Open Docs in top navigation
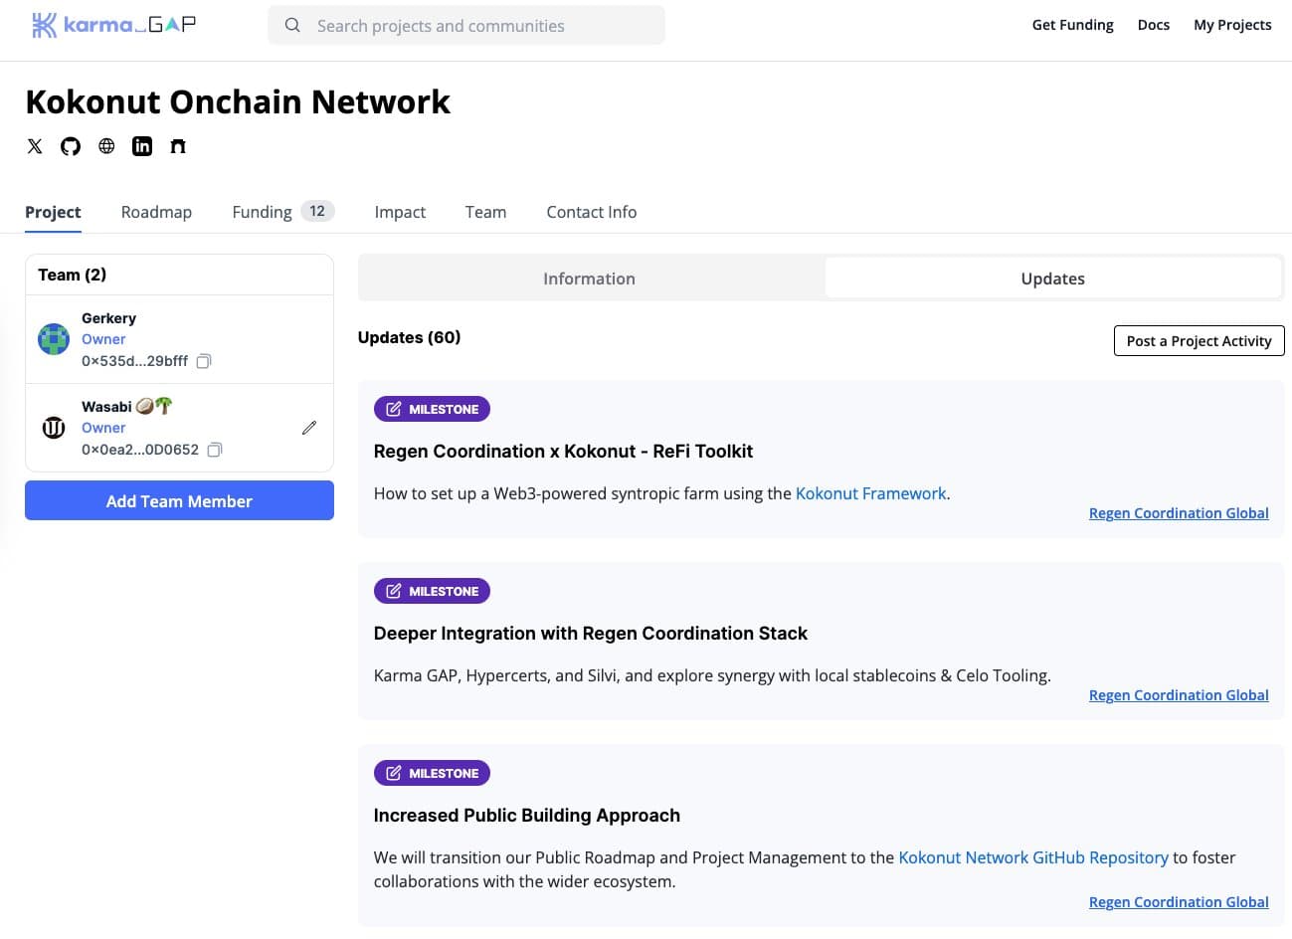This screenshot has height=939, width=1292. [1154, 25]
